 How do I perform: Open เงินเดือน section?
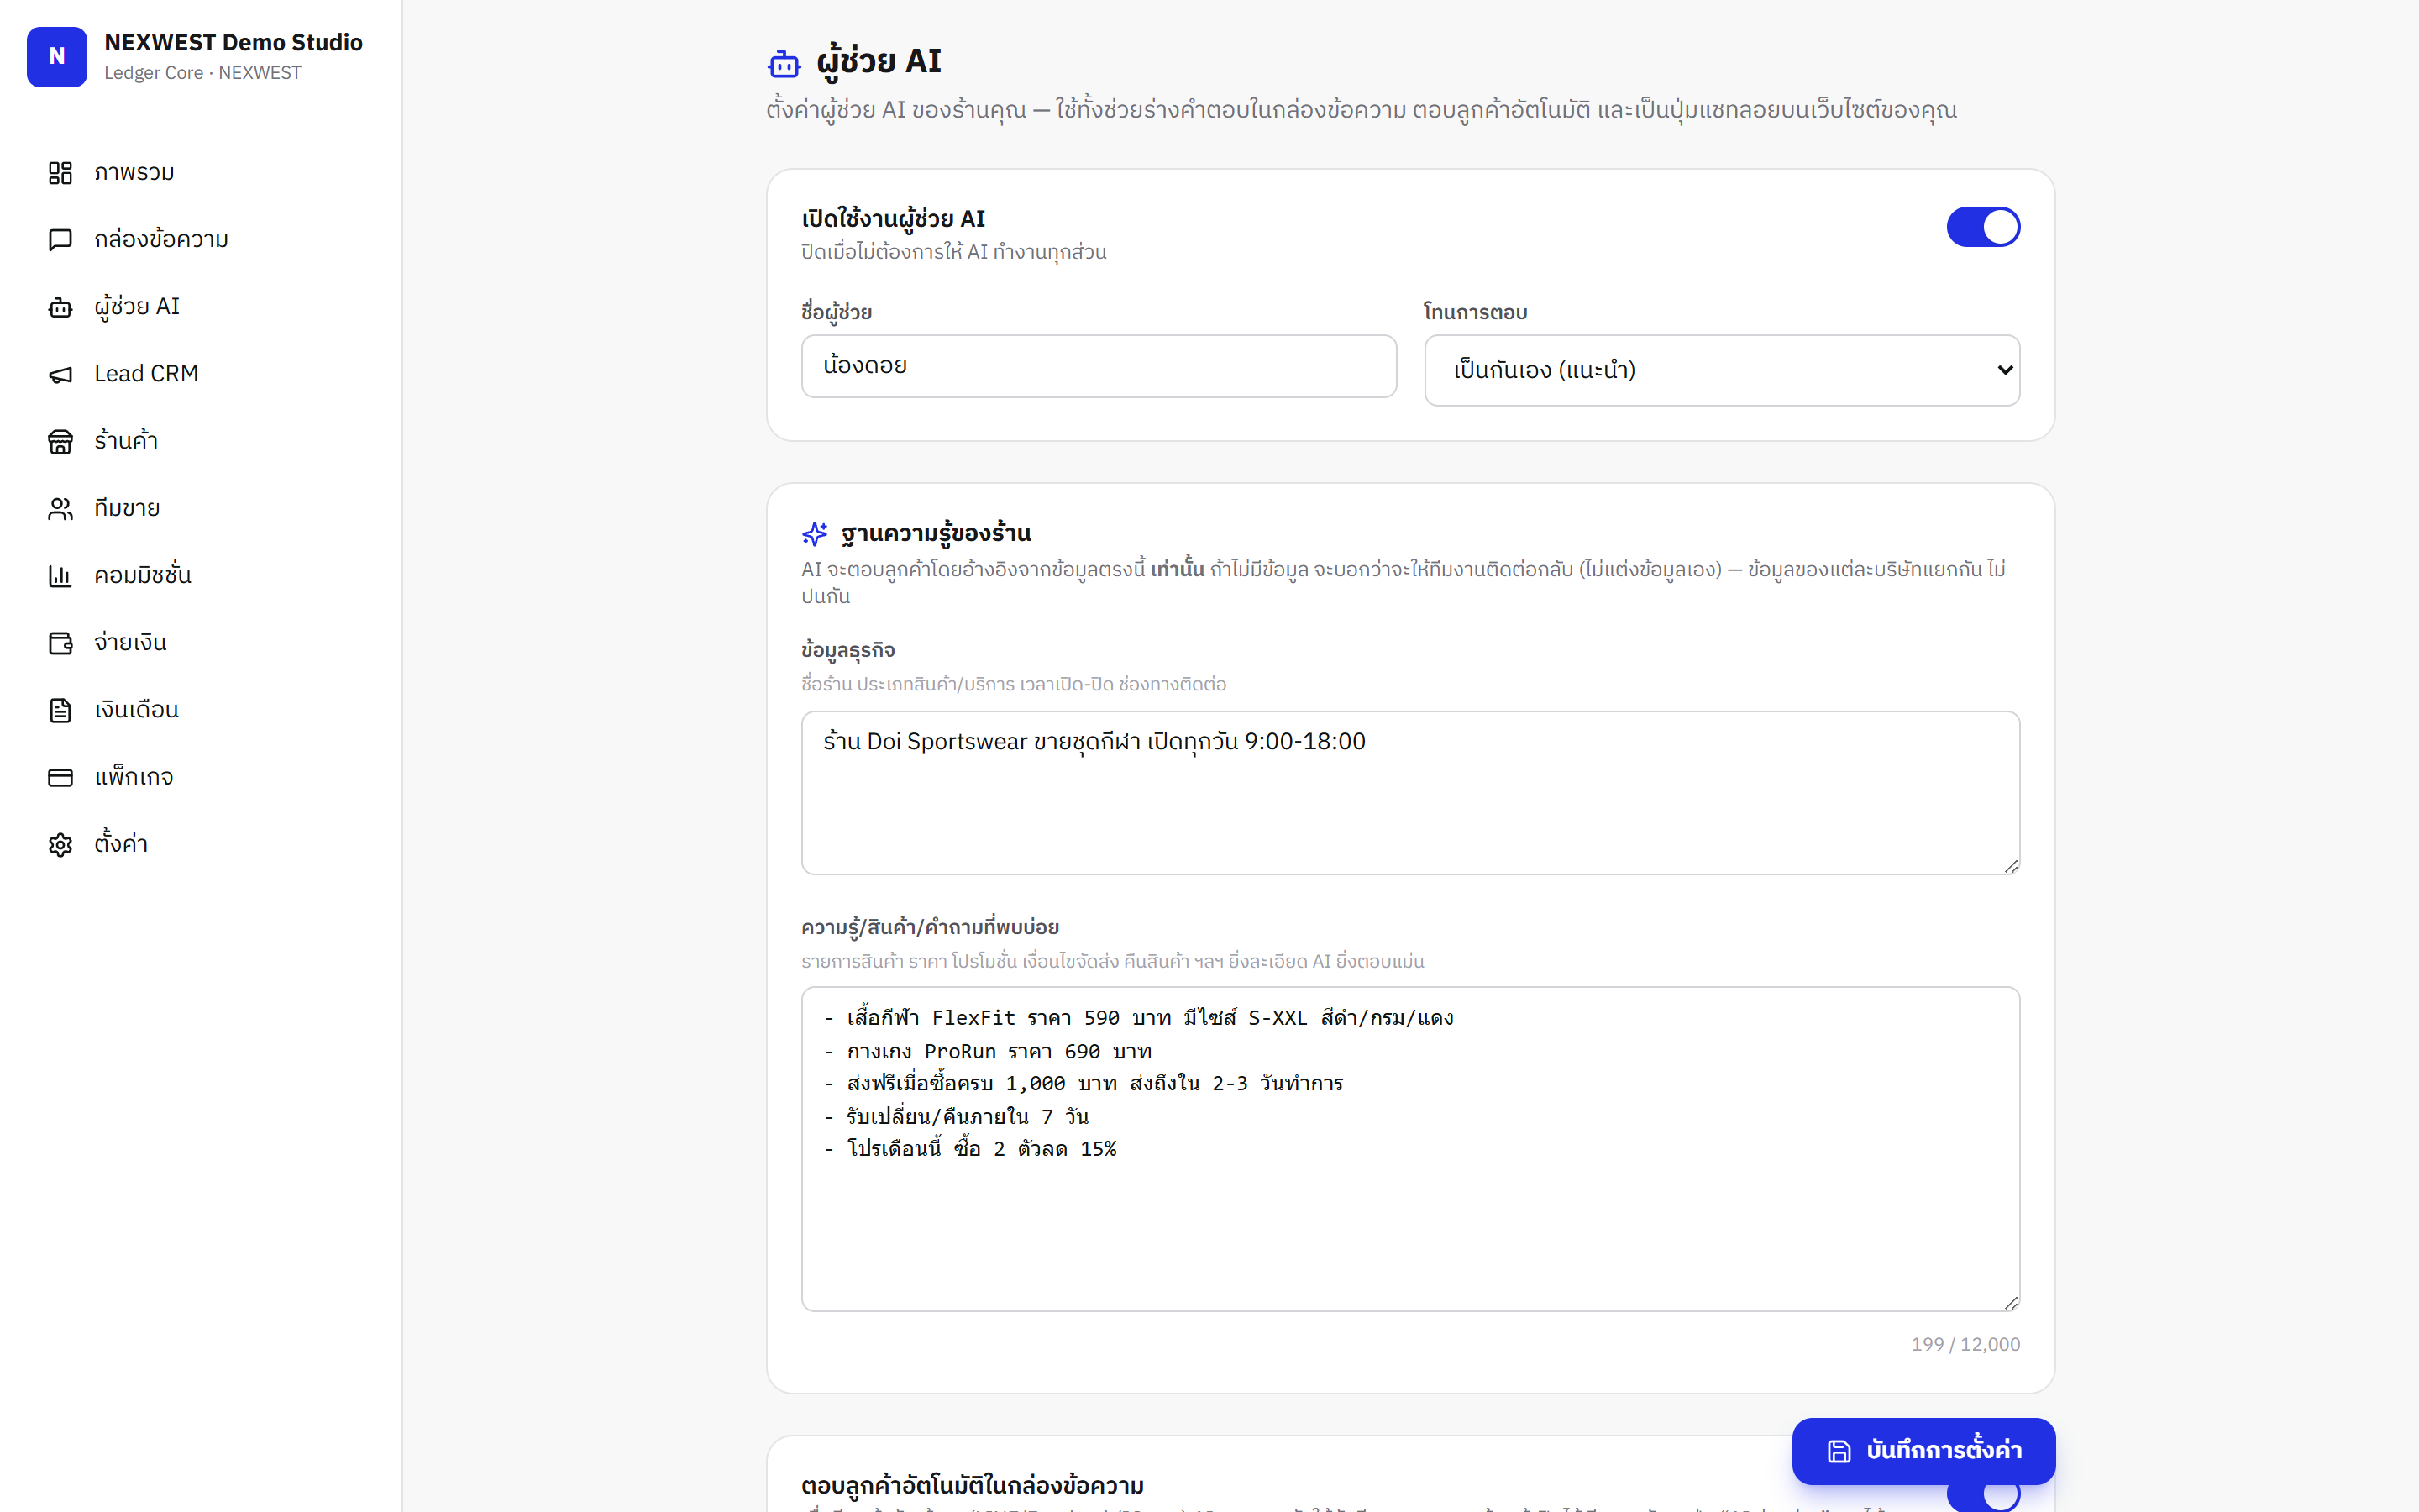pyautogui.click(x=201, y=710)
